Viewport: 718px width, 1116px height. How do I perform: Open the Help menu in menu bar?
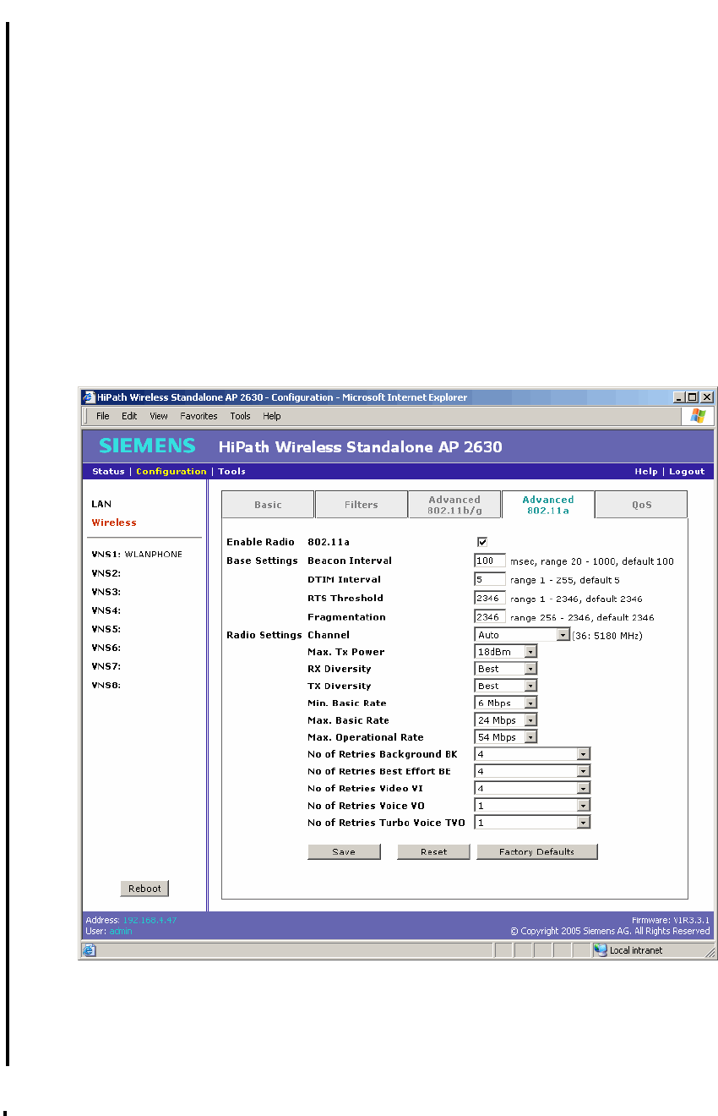point(272,416)
